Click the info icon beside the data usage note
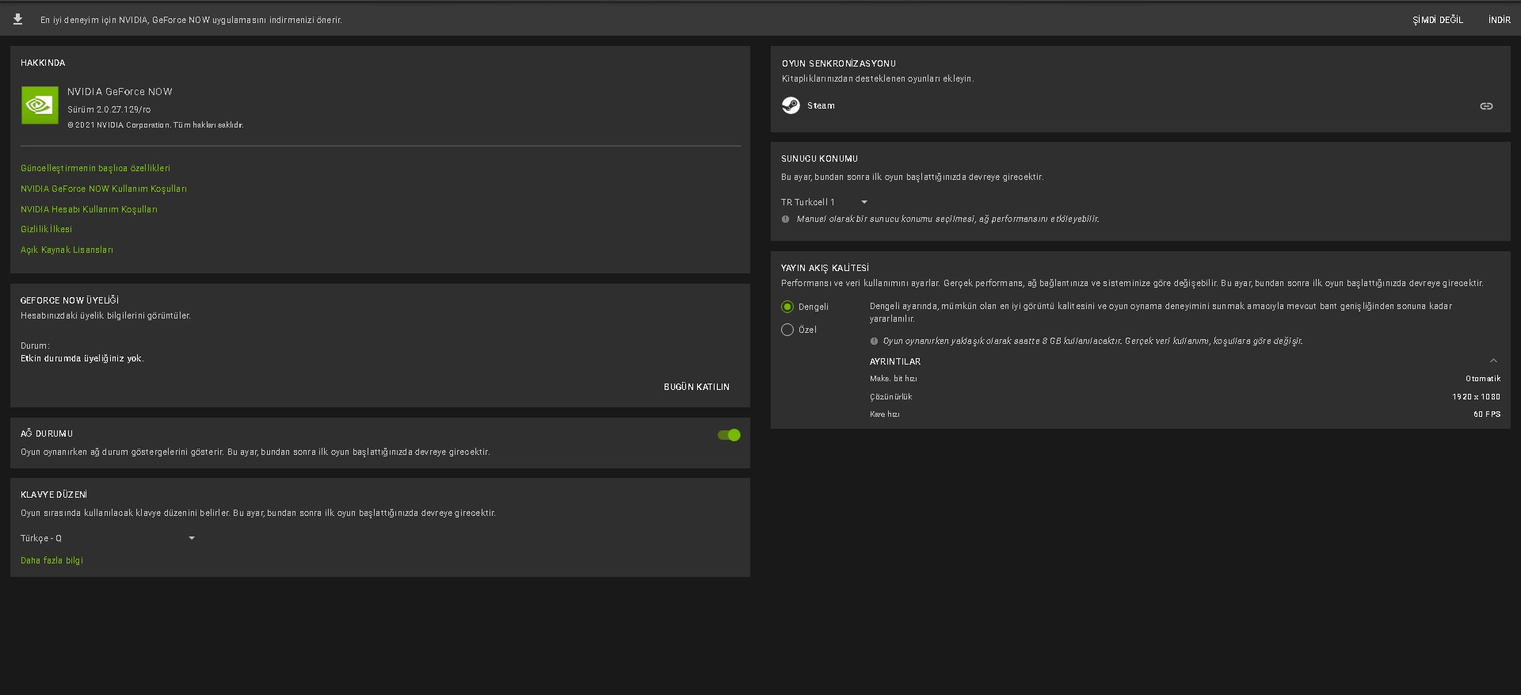Image resolution: width=1521 pixels, height=695 pixels. pos(875,342)
